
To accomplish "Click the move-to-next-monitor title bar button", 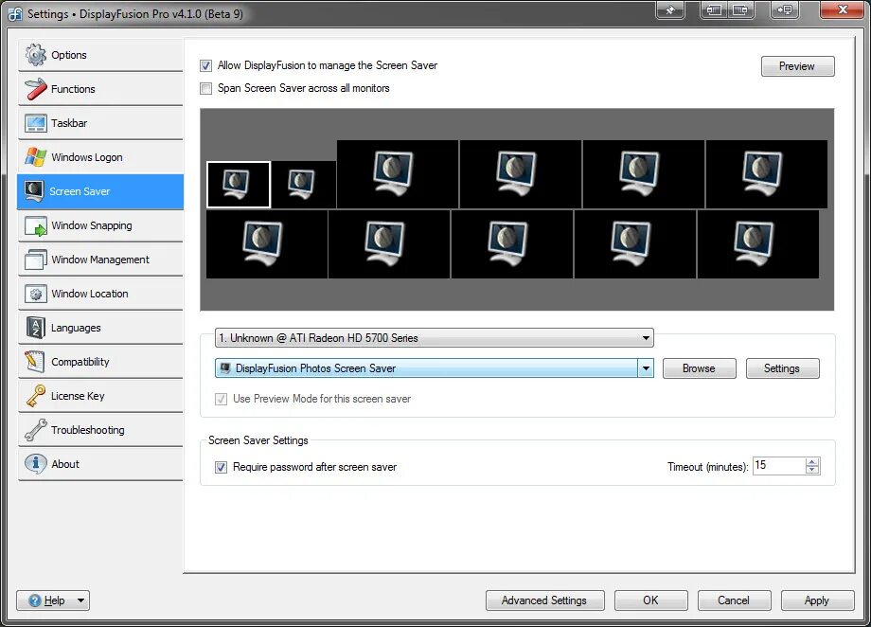I will 785,10.
